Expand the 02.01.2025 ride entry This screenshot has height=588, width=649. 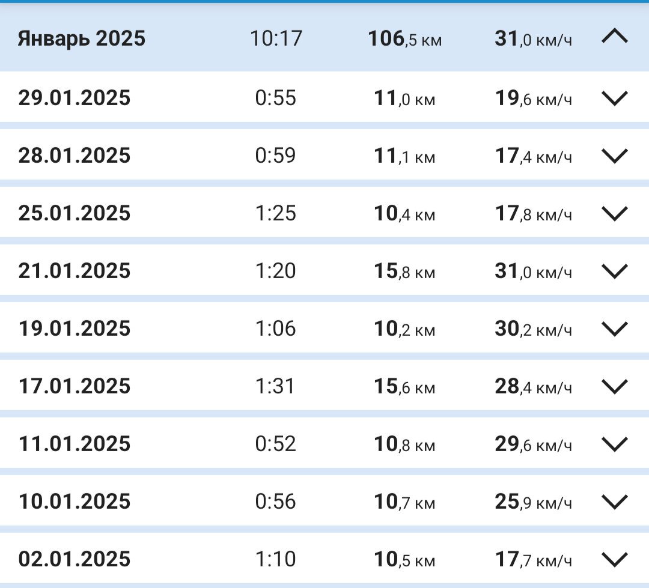click(x=615, y=559)
